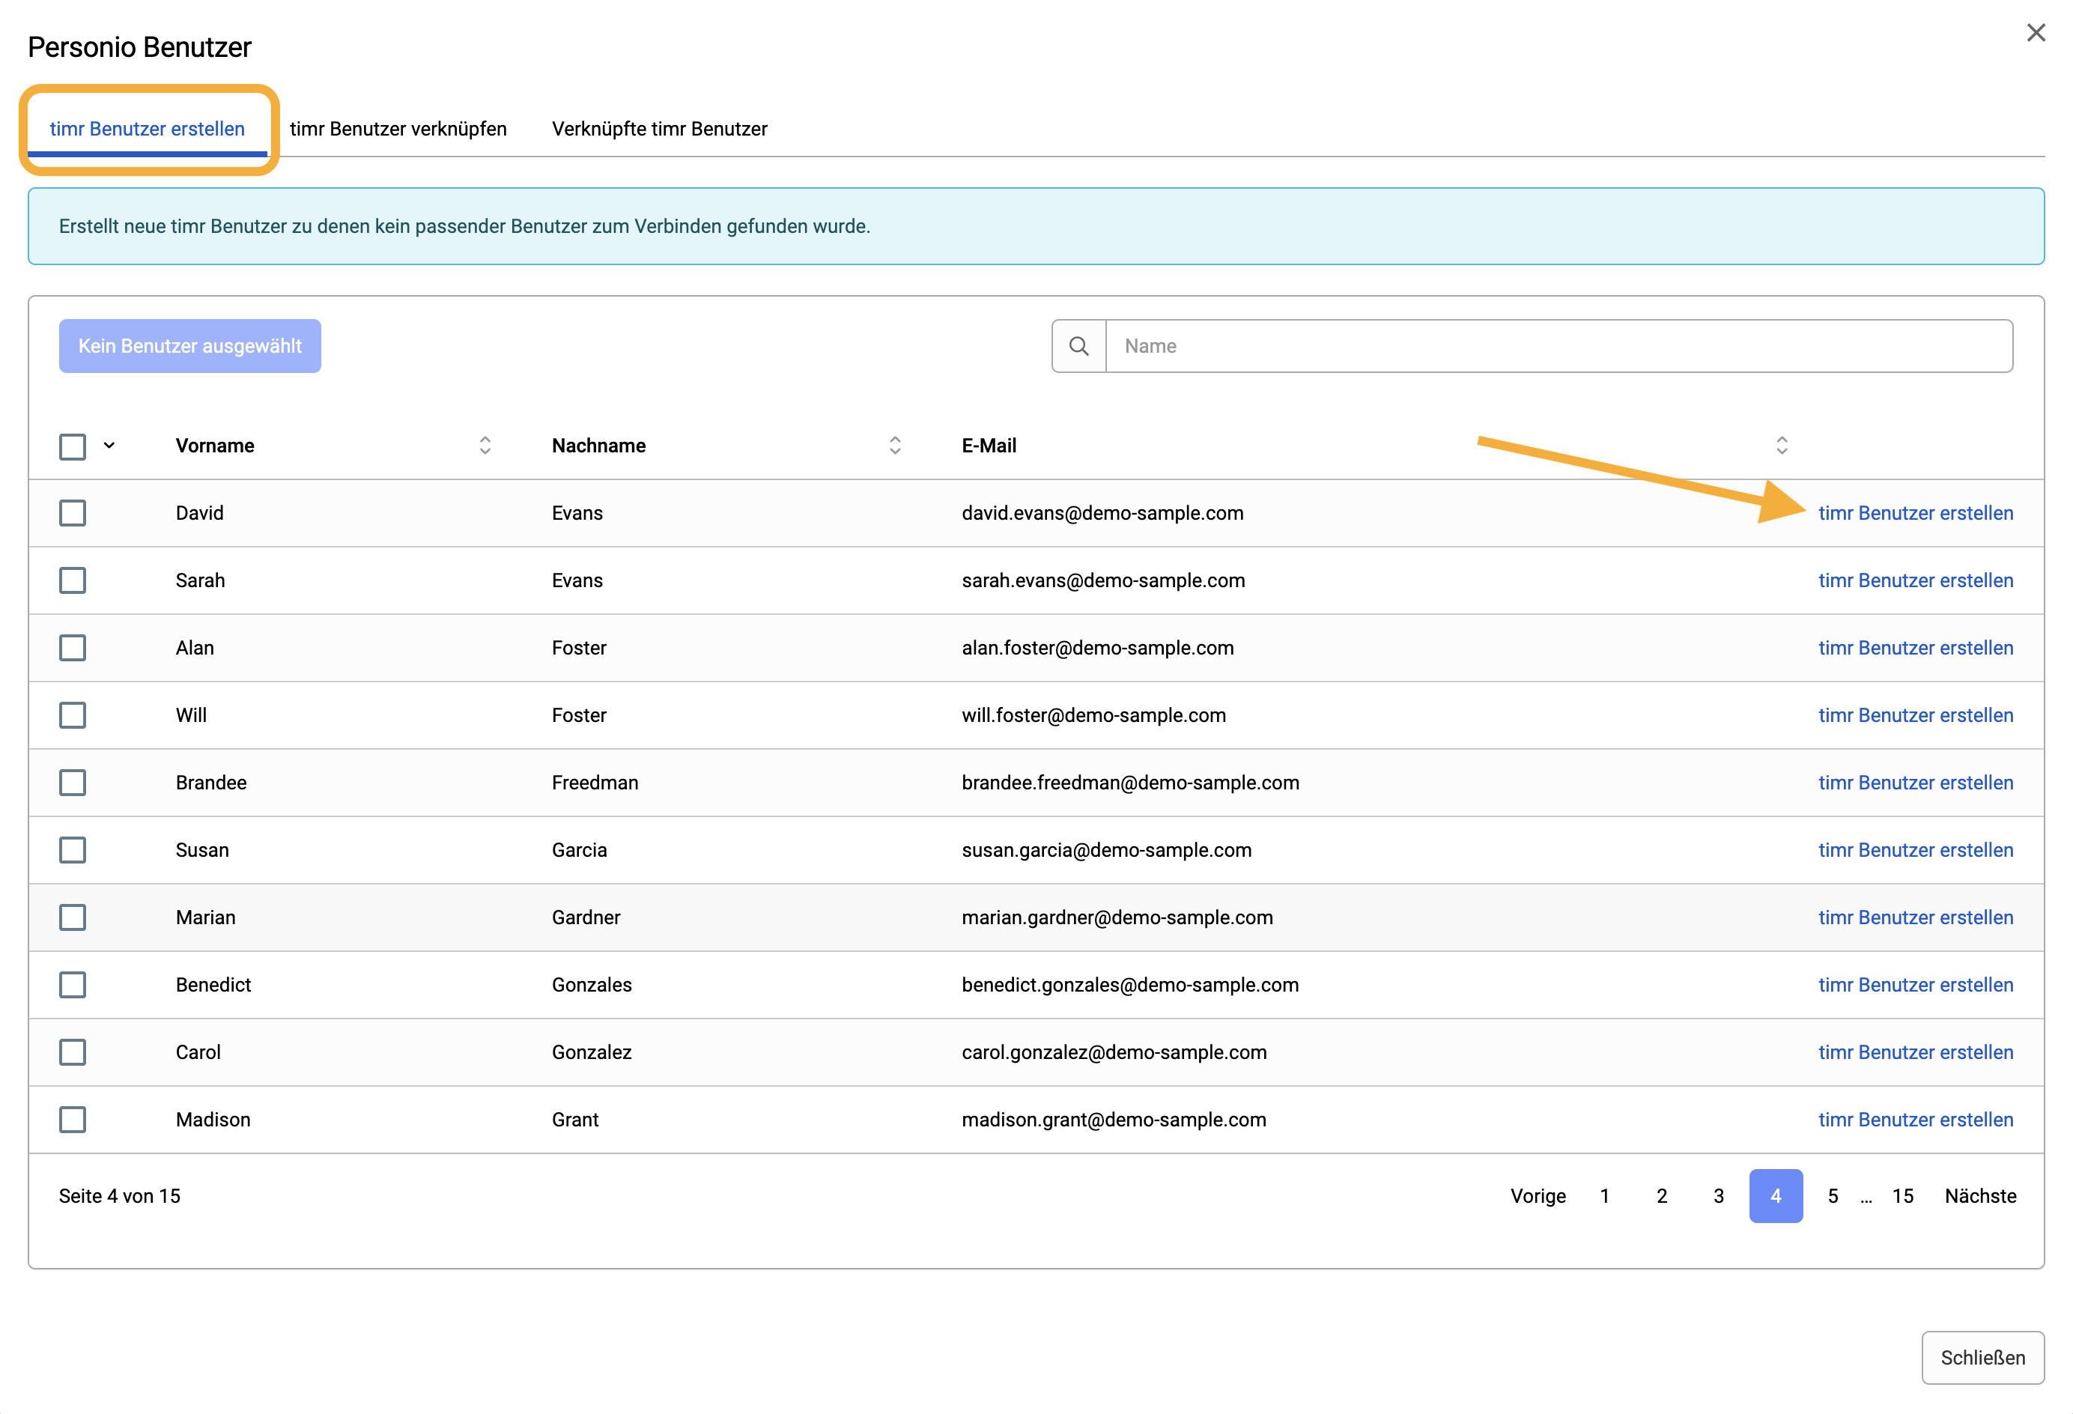
Task: Select Will Foster's checkbox
Action: click(x=72, y=715)
